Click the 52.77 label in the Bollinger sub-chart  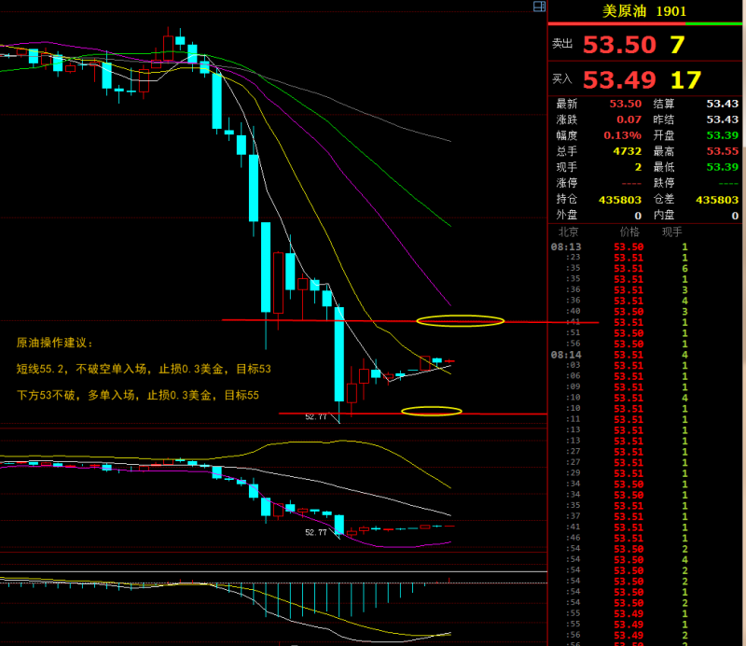point(316,532)
